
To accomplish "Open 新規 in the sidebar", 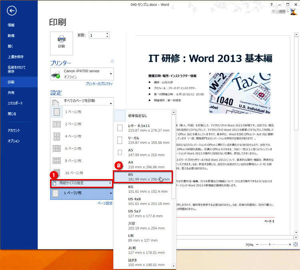I will (19, 36).
